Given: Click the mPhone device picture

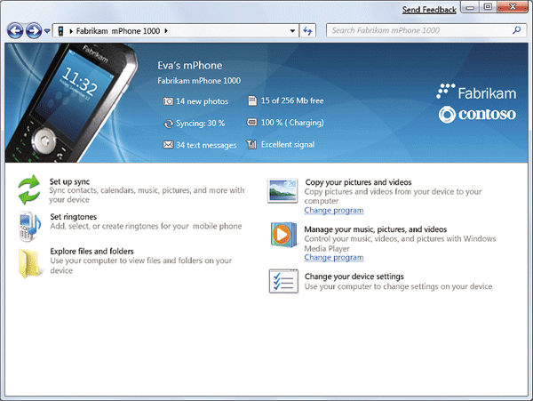Looking at the screenshot, I should tap(71, 103).
